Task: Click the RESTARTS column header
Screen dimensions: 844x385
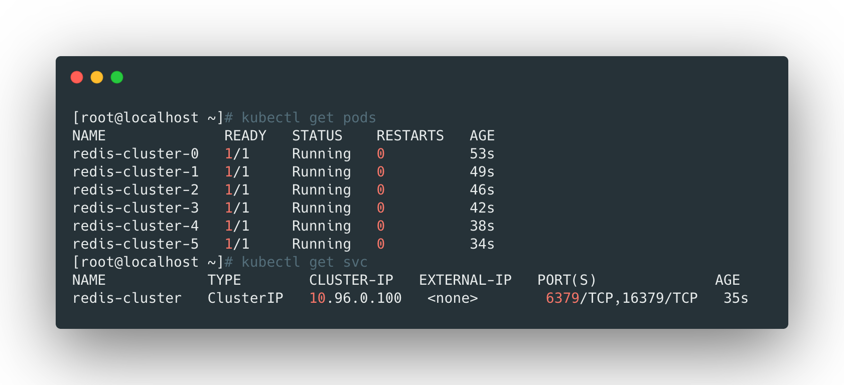Action: 410,136
